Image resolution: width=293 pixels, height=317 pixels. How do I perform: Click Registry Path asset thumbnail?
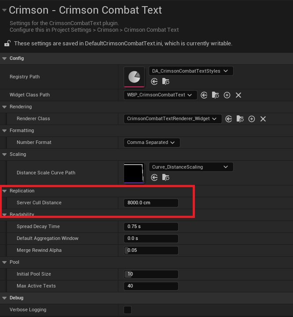click(x=134, y=77)
